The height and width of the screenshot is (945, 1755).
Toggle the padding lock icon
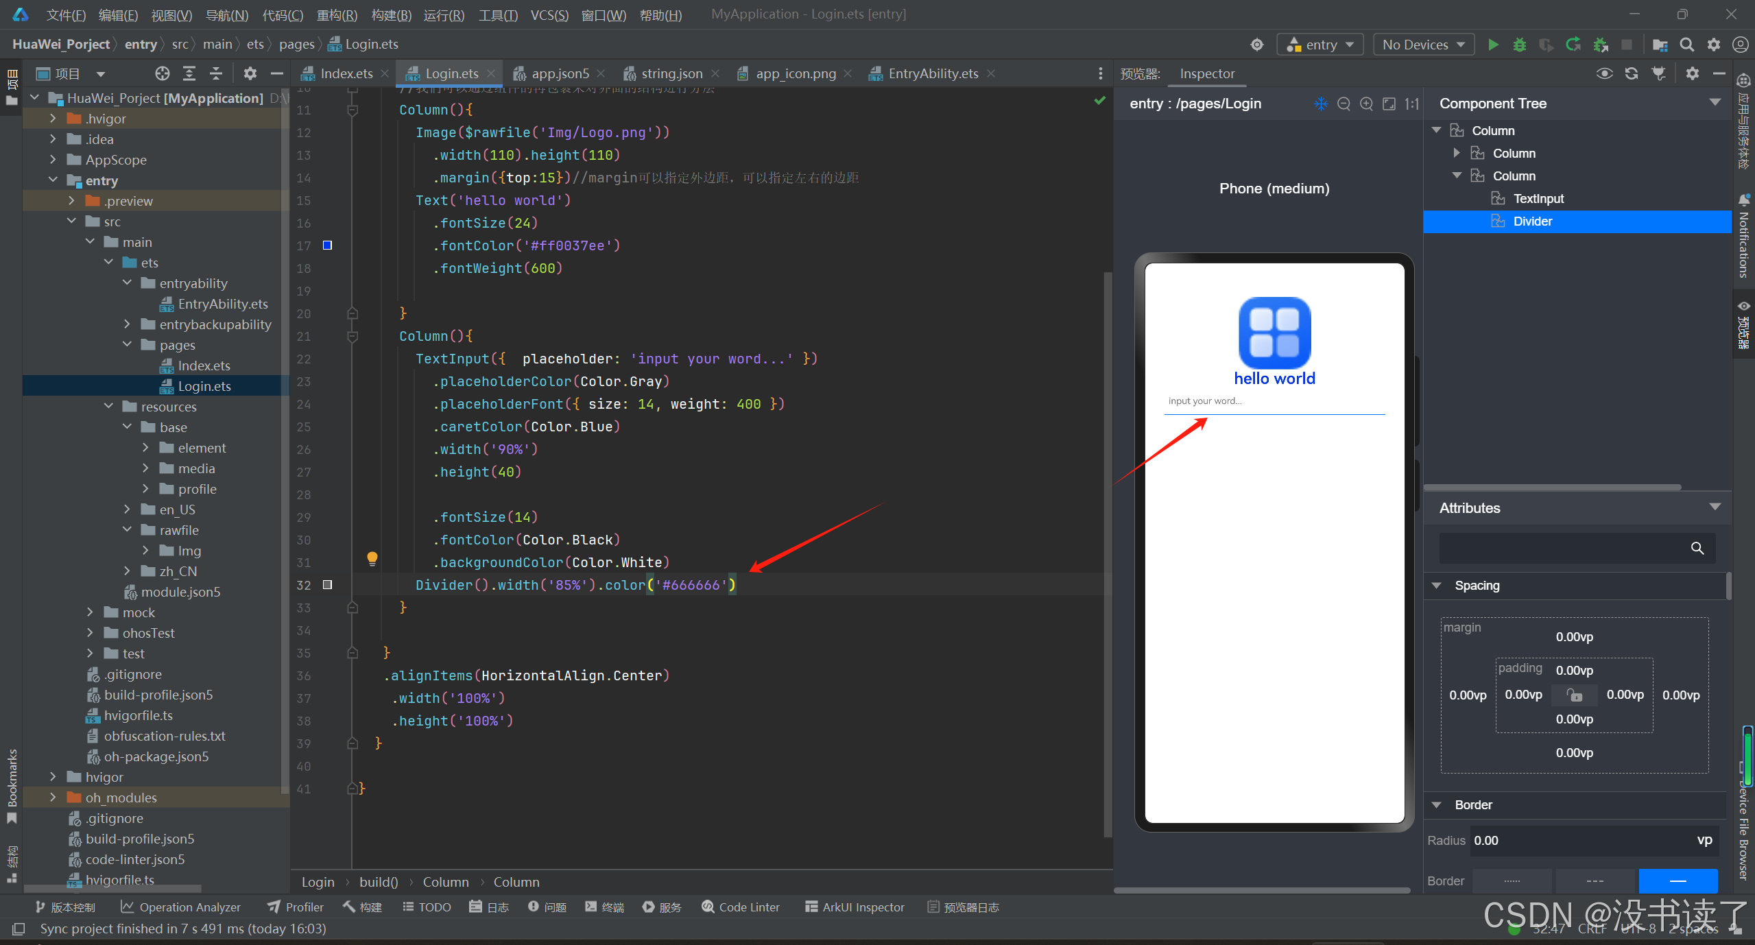tap(1575, 695)
